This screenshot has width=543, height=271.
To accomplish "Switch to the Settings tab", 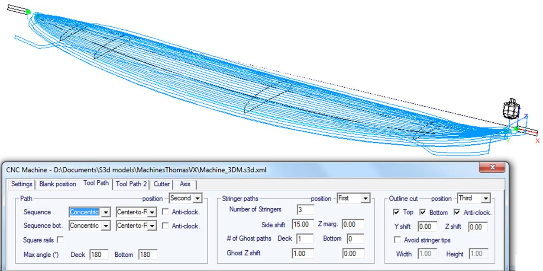I will pos(22,184).
